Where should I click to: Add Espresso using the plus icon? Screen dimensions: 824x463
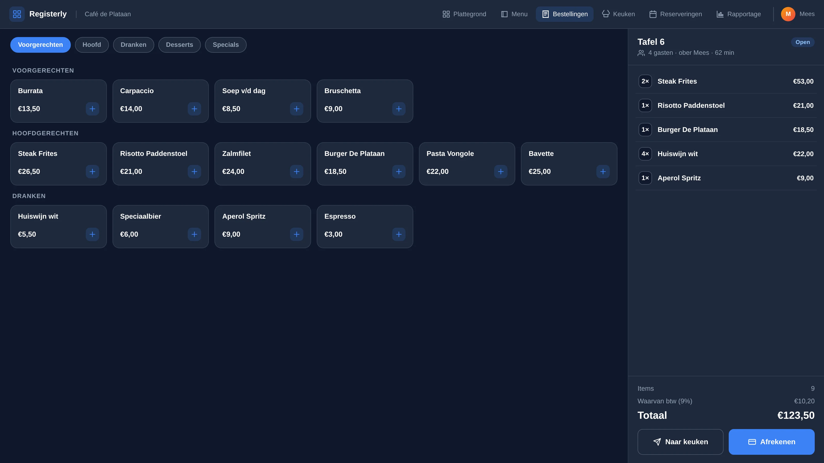399,234
